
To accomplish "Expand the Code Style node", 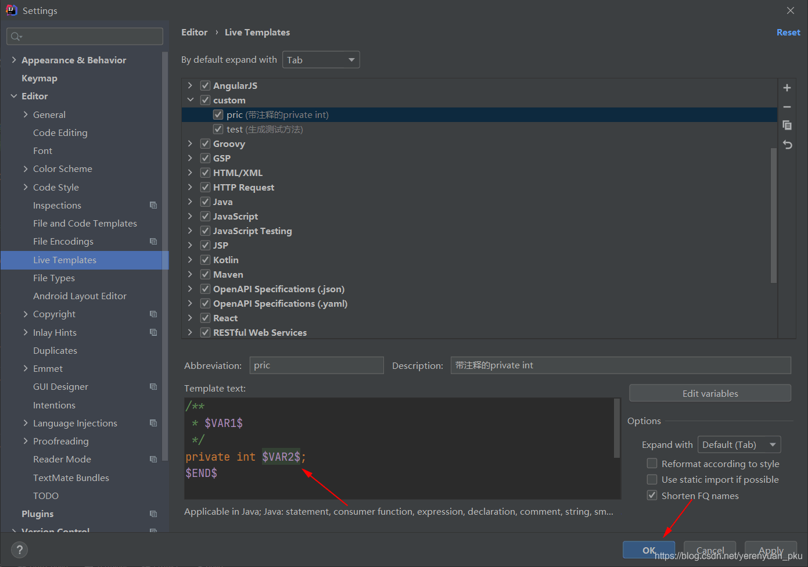I will tap(26, 187).
